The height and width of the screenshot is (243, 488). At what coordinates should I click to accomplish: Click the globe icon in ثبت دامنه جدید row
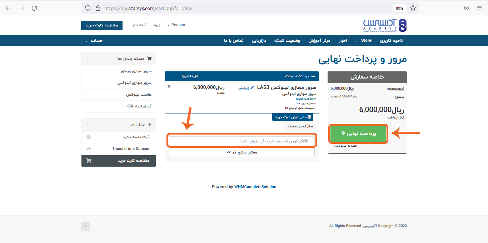pos(89,137)
